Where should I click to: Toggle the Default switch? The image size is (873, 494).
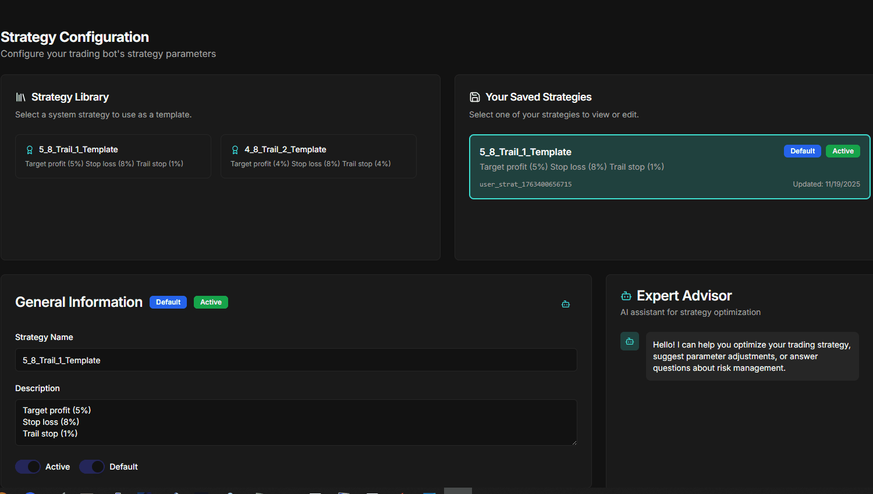coord(92,467)
